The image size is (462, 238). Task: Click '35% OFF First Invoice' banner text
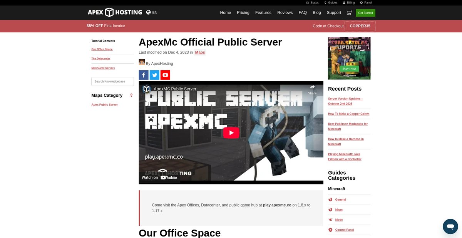106,26
